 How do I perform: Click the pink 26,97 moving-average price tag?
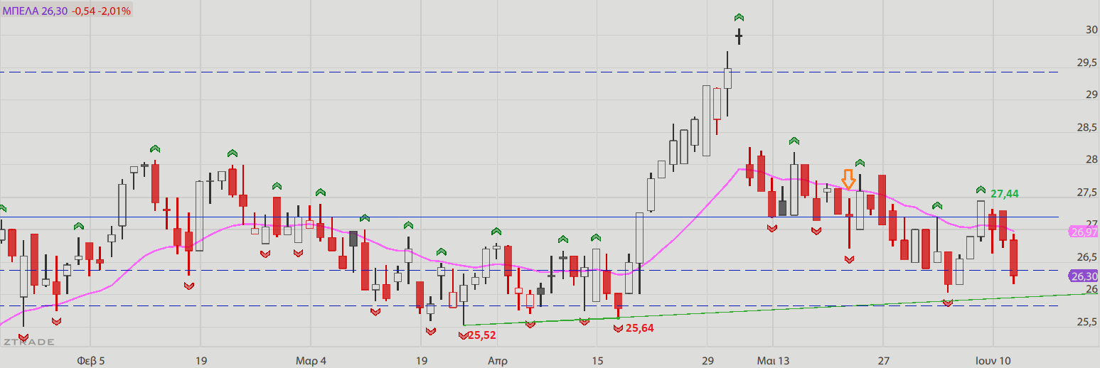(1083, 232)
